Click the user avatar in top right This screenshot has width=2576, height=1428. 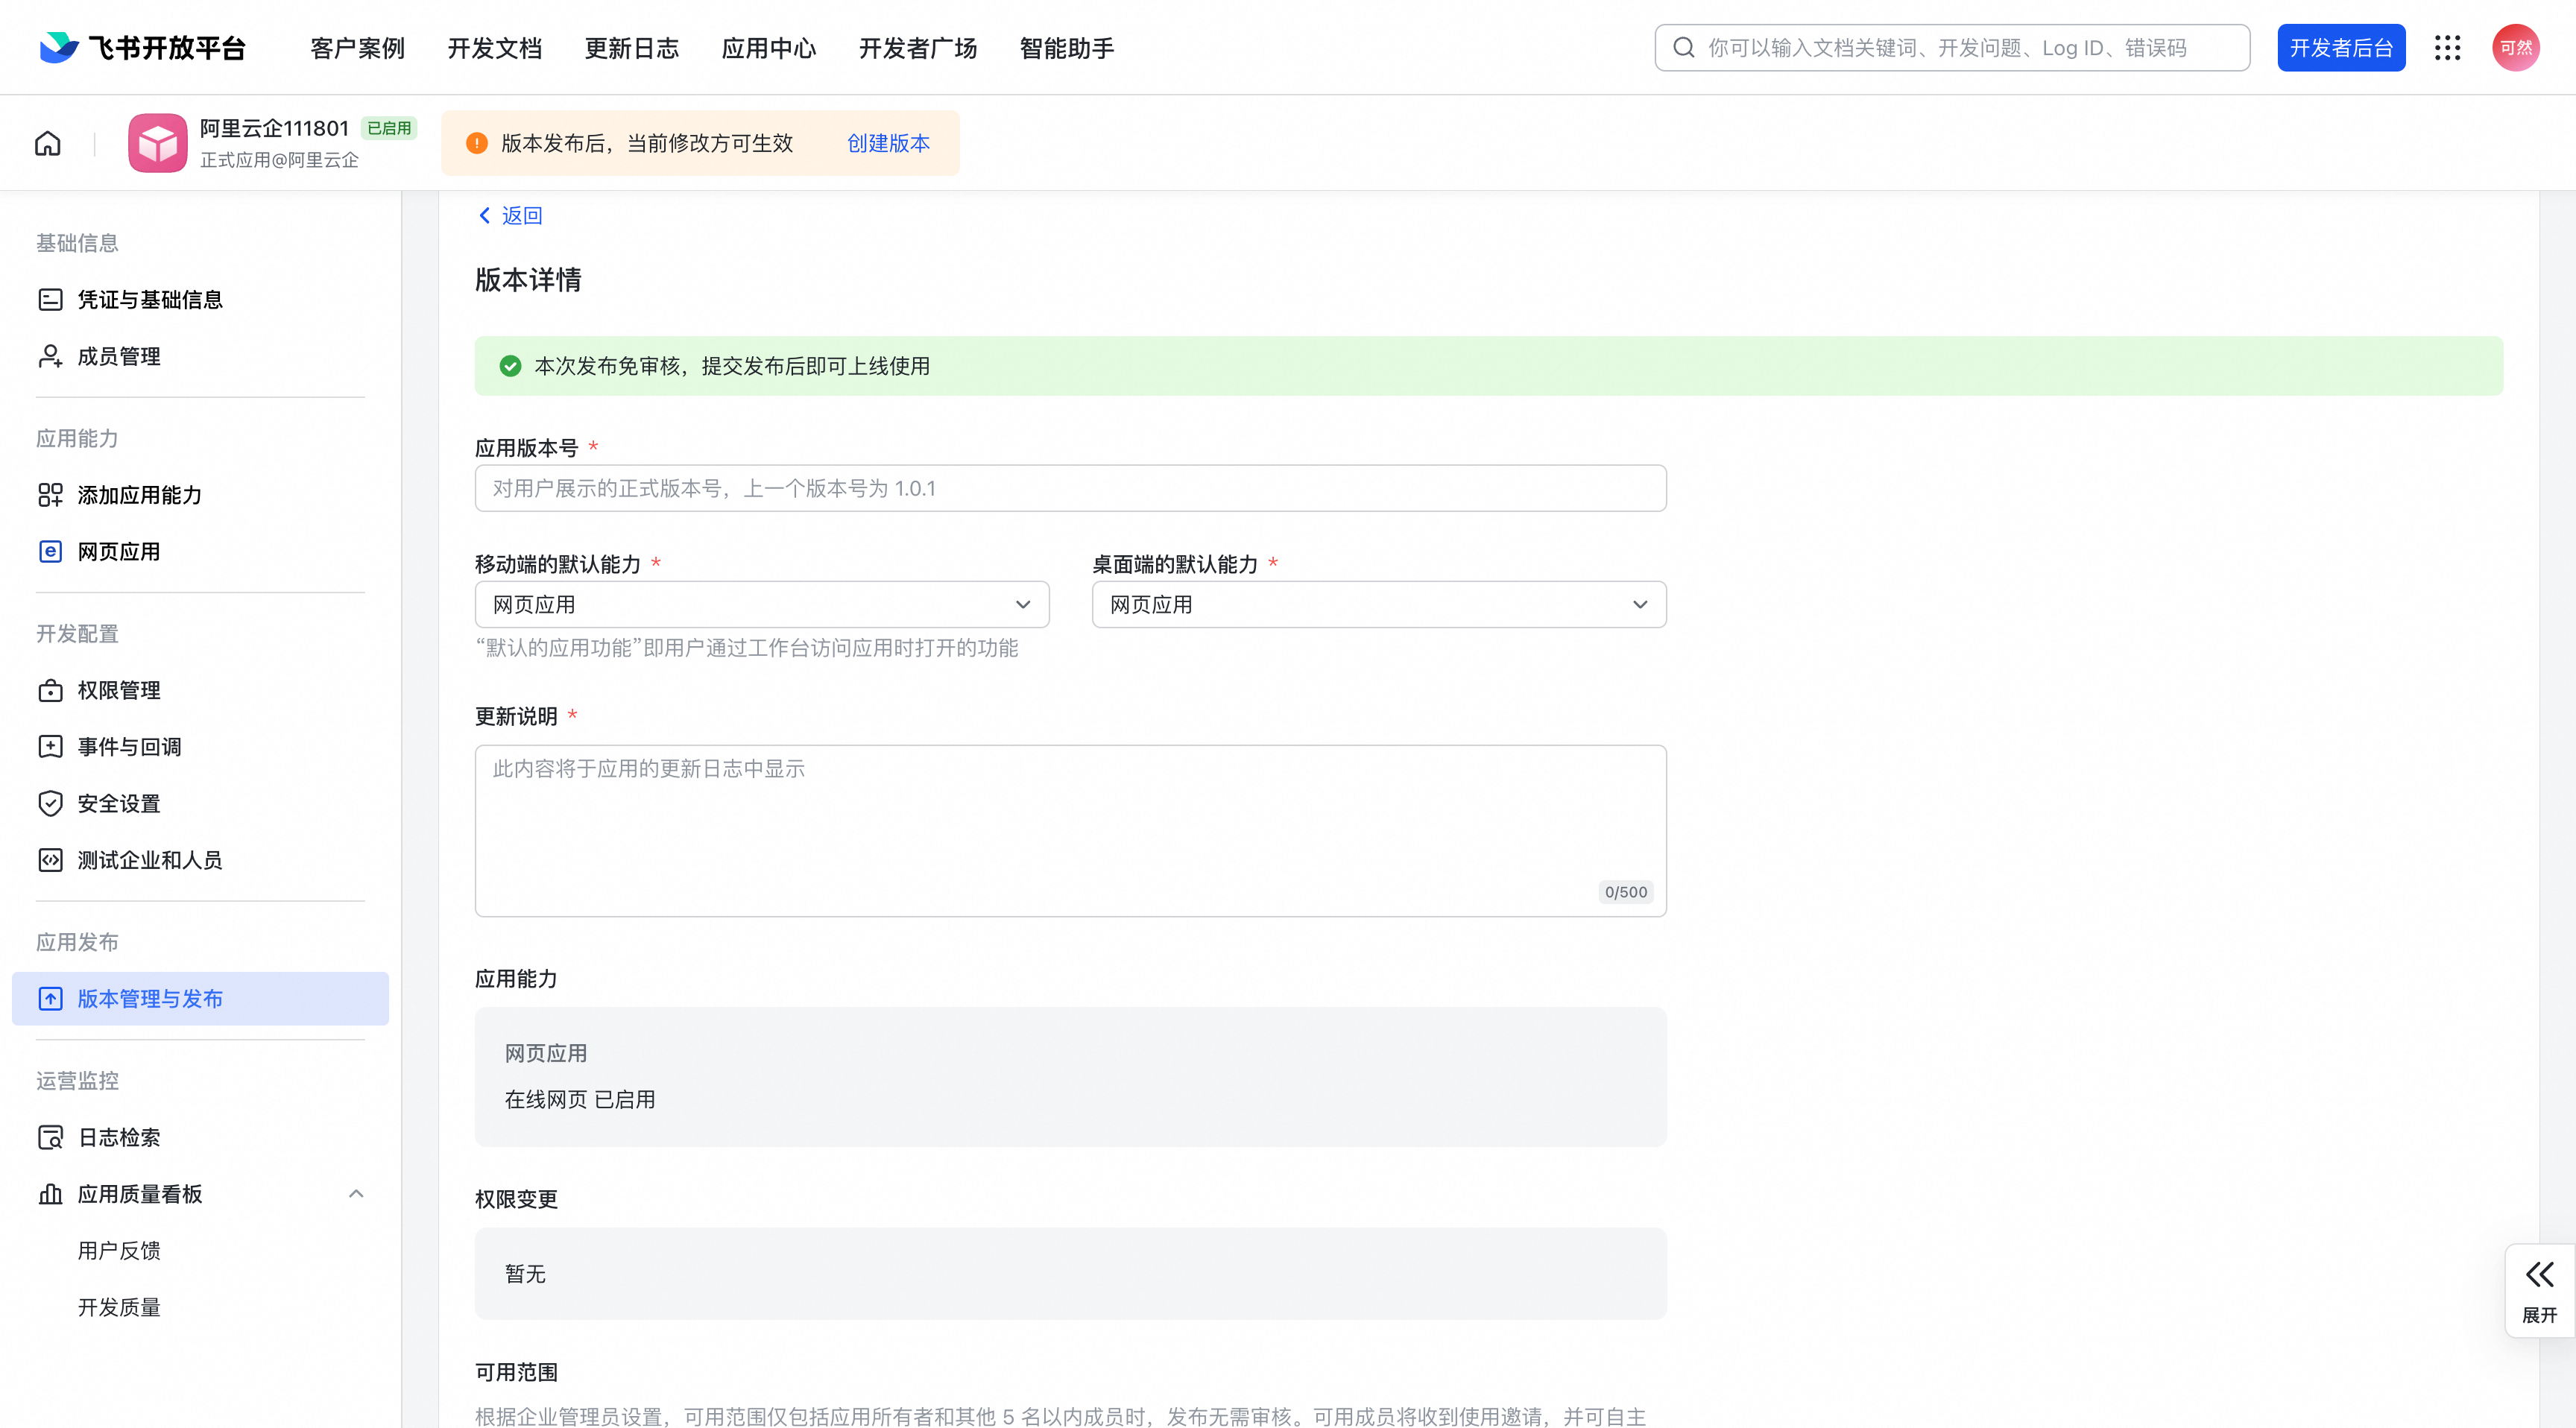[2515, 48]
